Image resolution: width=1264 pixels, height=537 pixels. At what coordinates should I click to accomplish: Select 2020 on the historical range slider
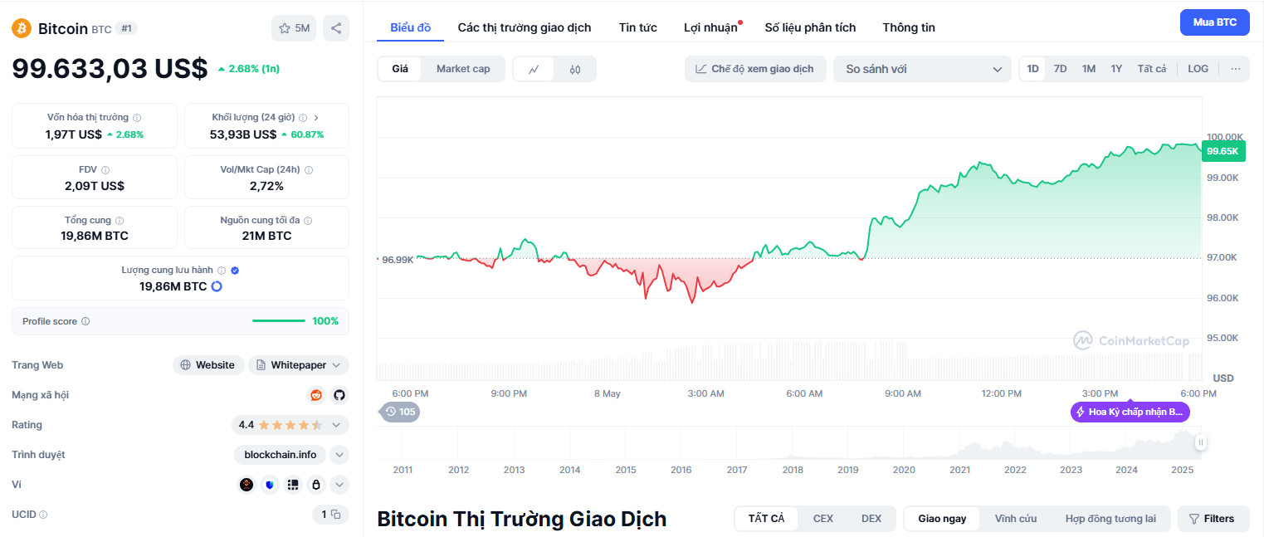903,470
